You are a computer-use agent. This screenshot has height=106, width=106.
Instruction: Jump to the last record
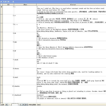point(24,105)
